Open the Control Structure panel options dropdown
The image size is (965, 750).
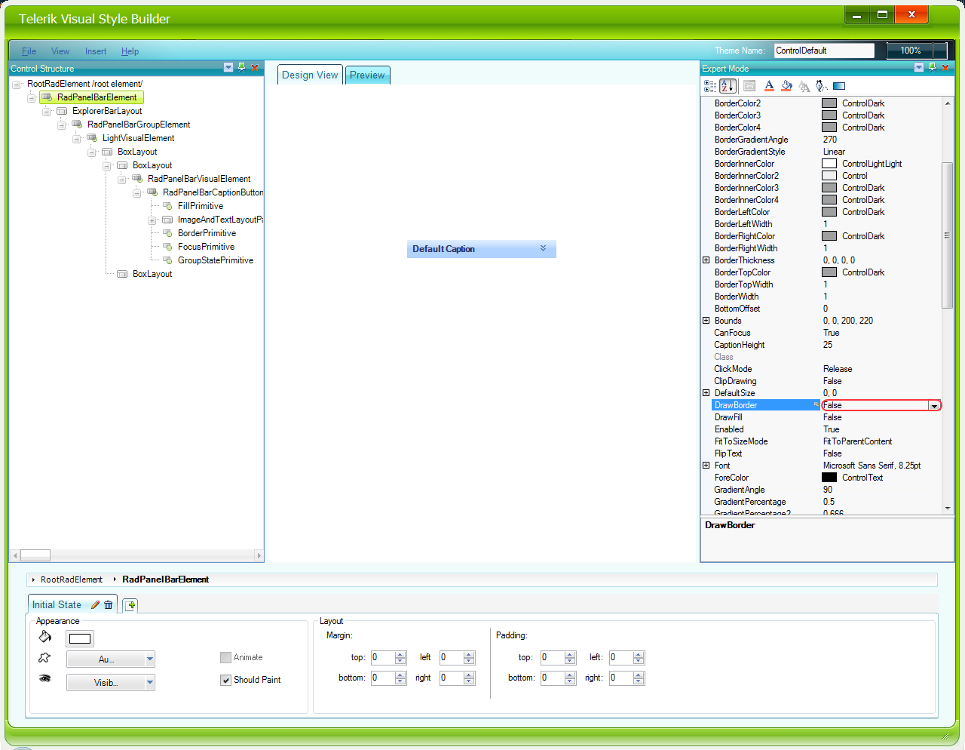click(228, 67)
